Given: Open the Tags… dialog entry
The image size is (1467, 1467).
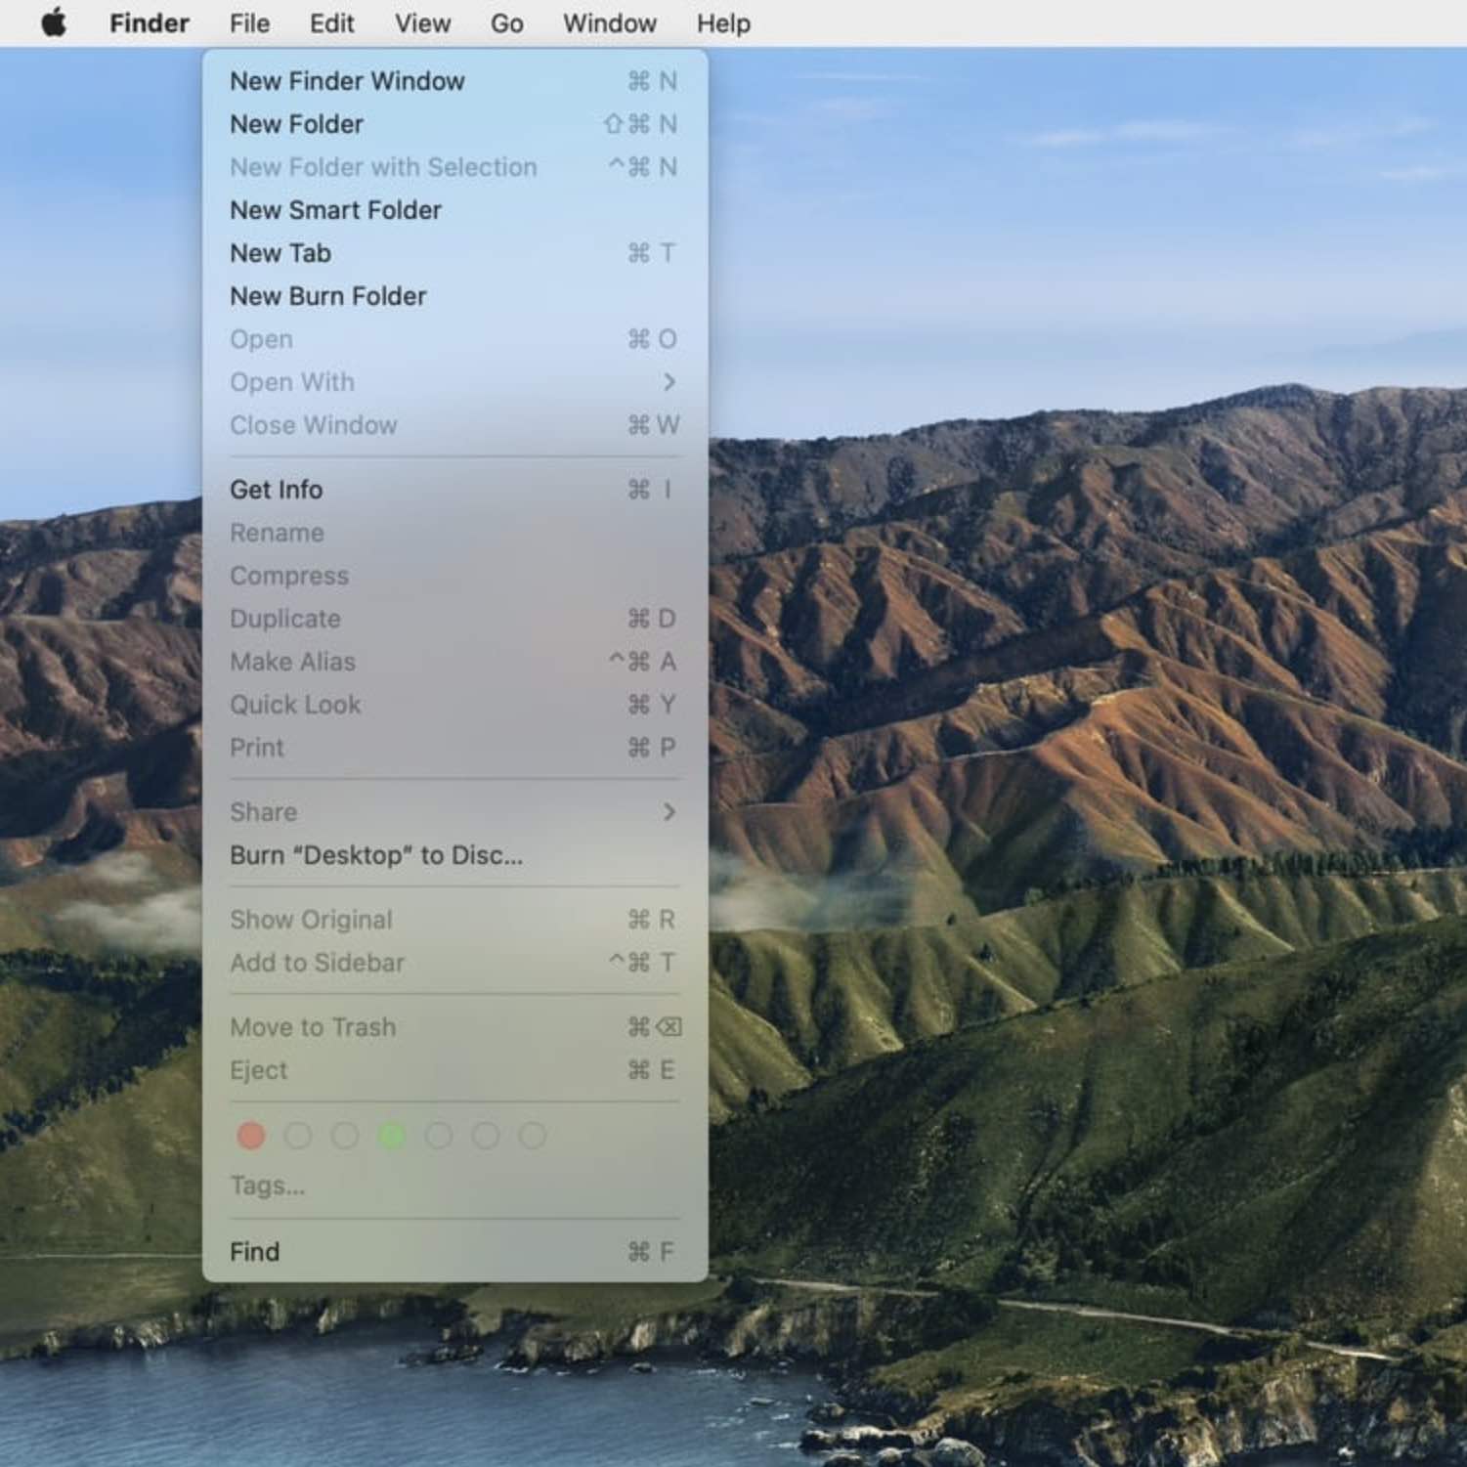Looking at the screenshot, I should (x=454, y=1186).
